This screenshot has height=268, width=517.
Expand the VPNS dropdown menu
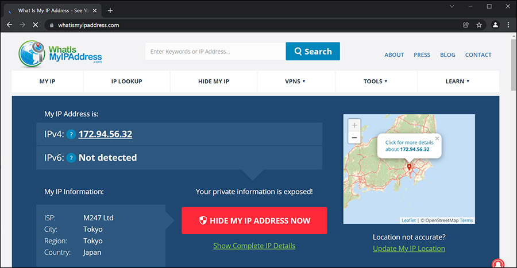pyautogui.click(x=295, y=81)
